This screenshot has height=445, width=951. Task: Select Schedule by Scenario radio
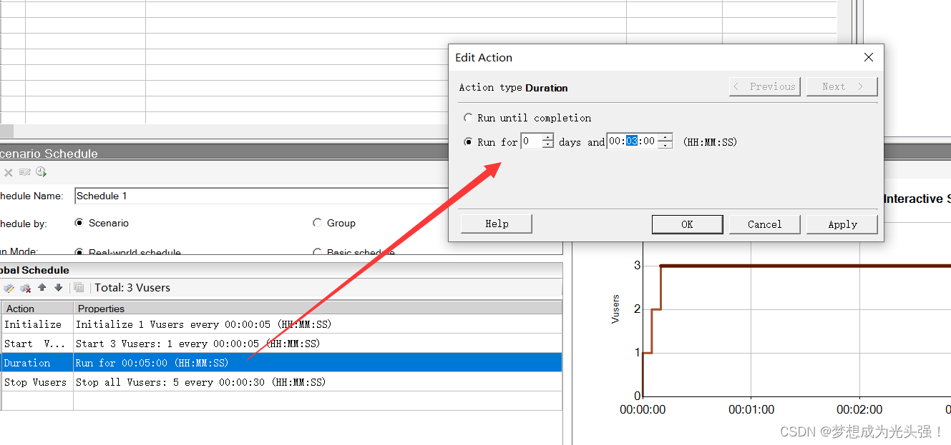pos(79,223)
